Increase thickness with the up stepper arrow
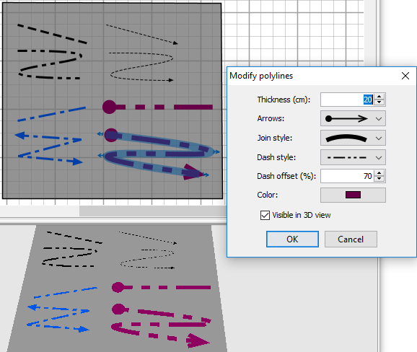Image resolution: width=417 pixels, height=352 pixels. [x=379, y=97]
